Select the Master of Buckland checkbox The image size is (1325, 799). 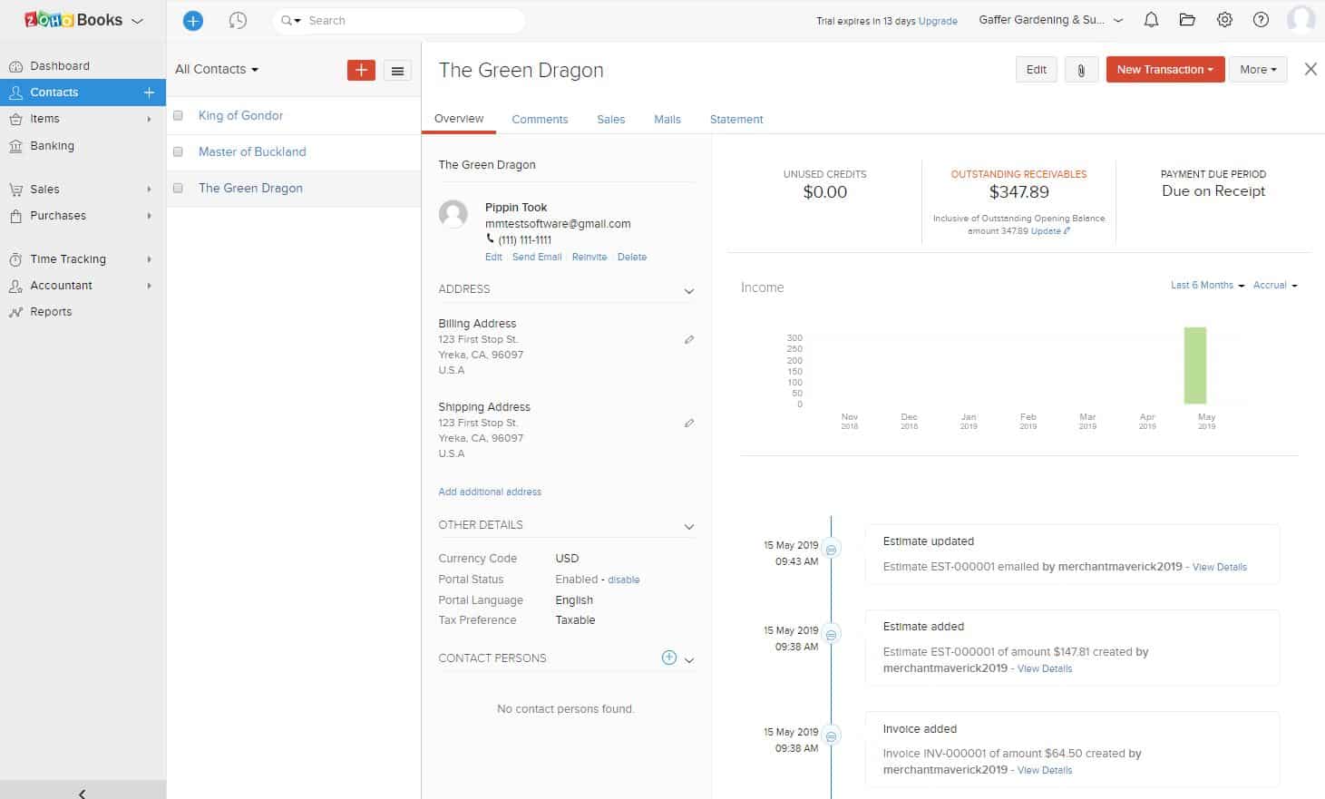tap(178, 151)
